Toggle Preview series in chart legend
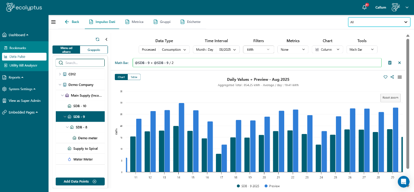Image resolution: width=414 pixels, height=192 pixels. click(x=272, y=186)
